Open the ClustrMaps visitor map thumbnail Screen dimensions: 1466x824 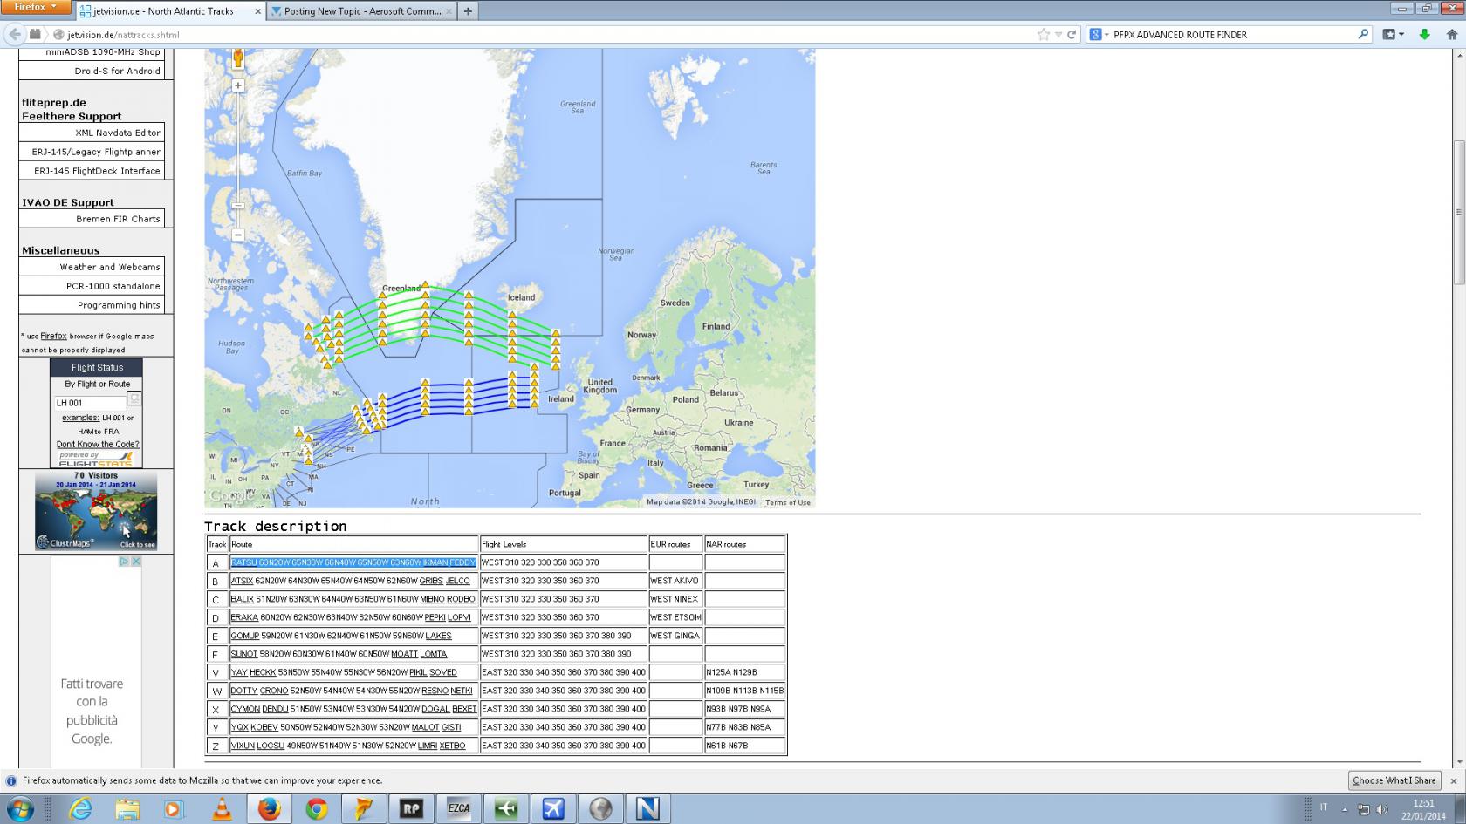[x=96, y=511]
